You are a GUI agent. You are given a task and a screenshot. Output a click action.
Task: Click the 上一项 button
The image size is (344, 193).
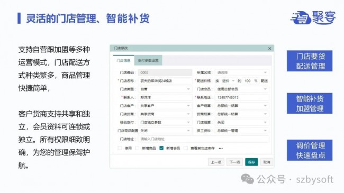coord(216,162)
